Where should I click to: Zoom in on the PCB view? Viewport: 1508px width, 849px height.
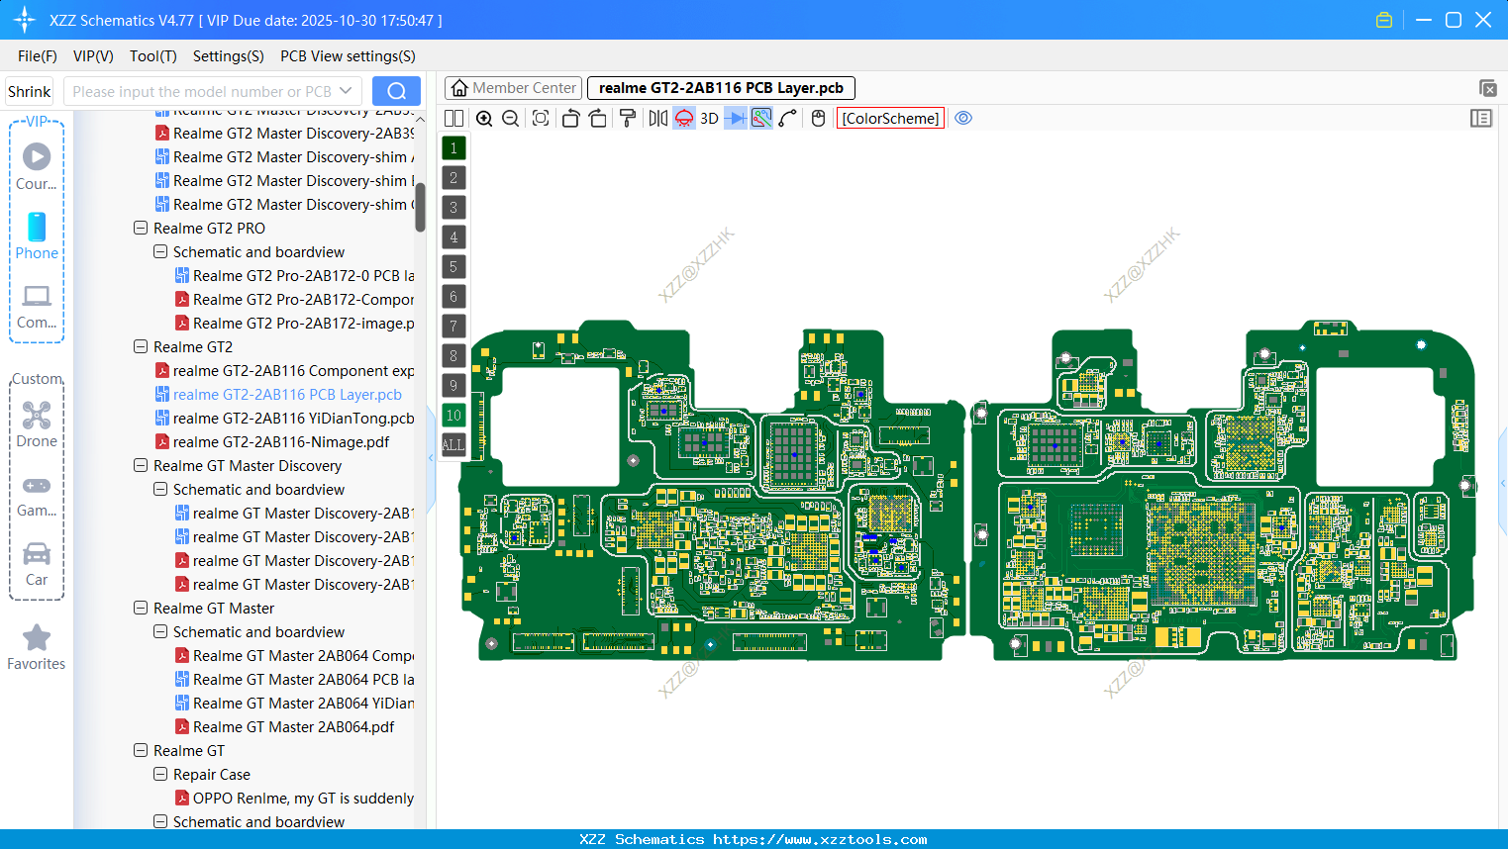pyautogui.click(x=484, y=119)
